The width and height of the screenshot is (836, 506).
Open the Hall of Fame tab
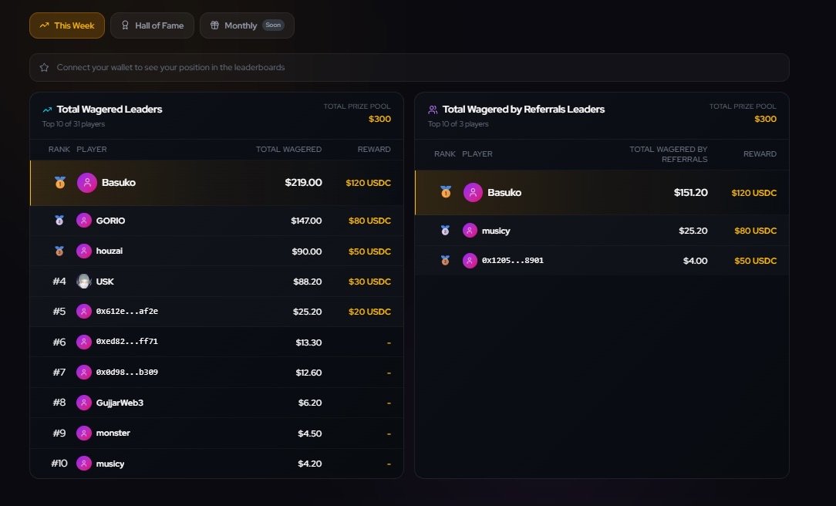pos(152,25)
